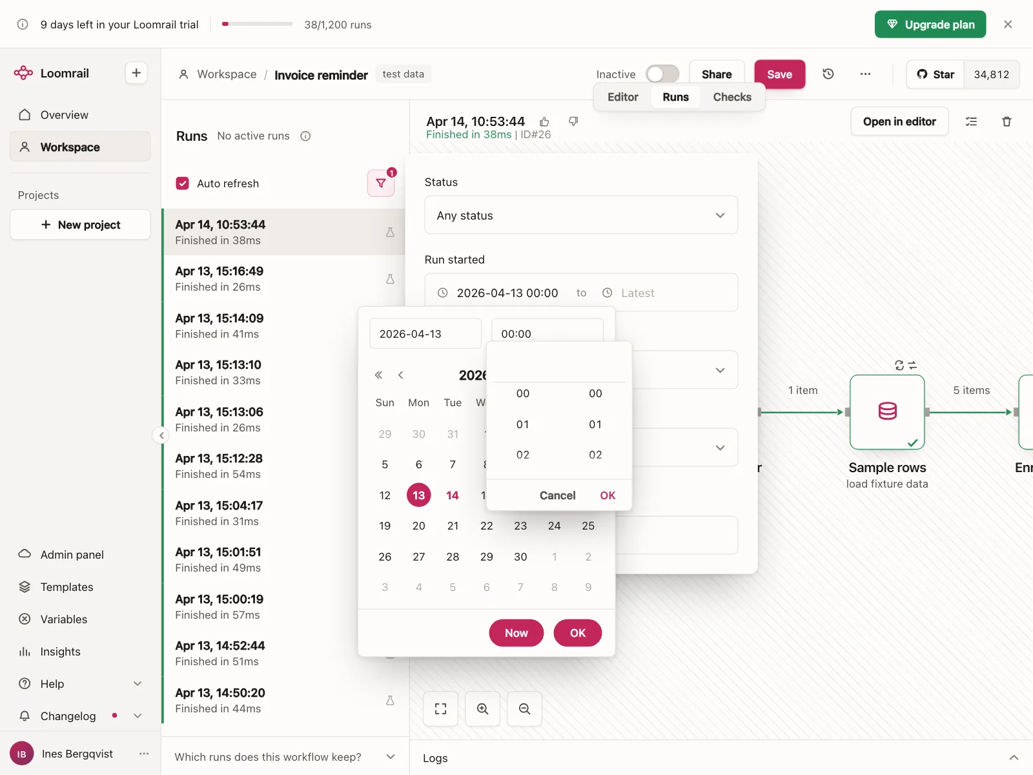Click the Now button in calendar
This screenshot has width=1033, height=775.
pyautogui.click(x=516, y=633)
